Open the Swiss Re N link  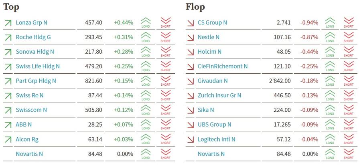point(30,95)
